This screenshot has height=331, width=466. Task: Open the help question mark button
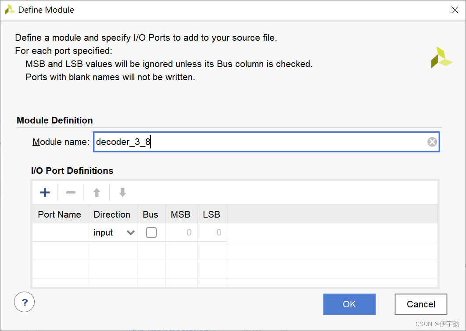(25, 302)
